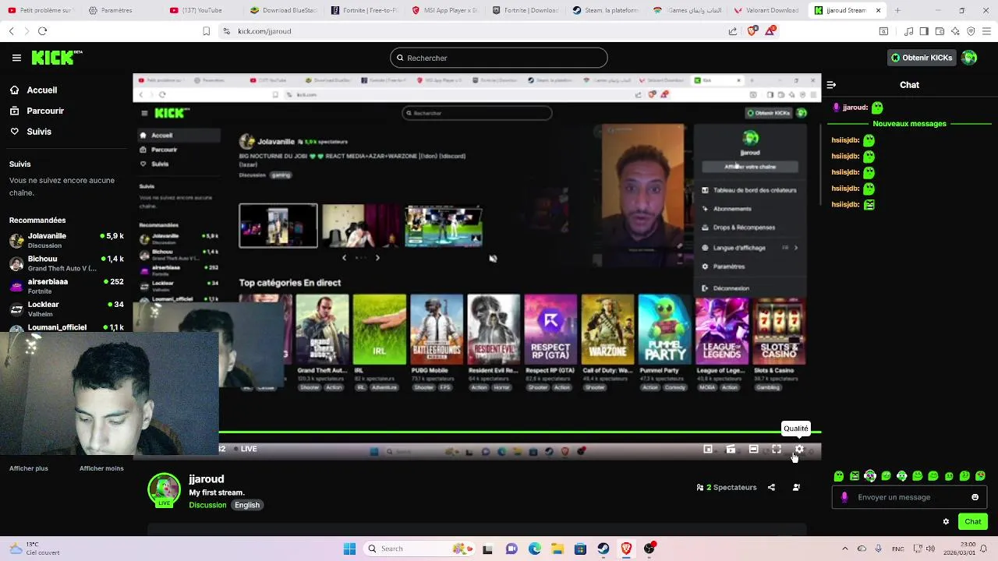Click the Brave Shields lion icon
The height and width of the screenshot is (561, 998).
[x=752, y=31]
